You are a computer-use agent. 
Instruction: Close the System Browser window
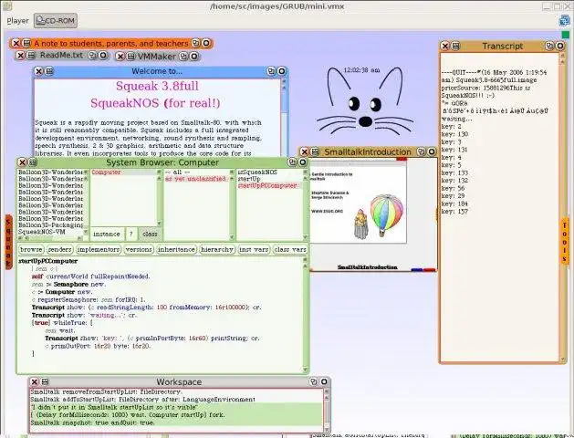(22, 162)
